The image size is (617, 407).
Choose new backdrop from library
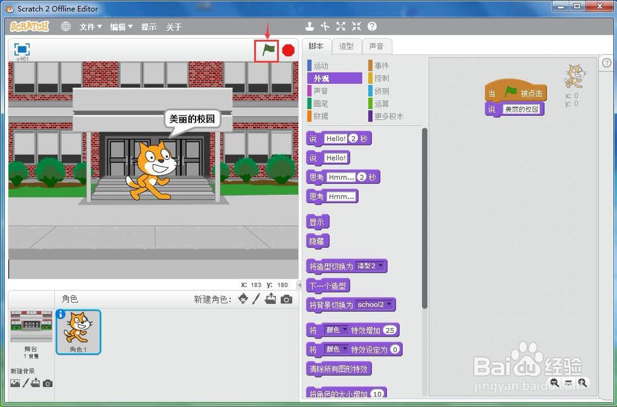[x=15, y=383]
